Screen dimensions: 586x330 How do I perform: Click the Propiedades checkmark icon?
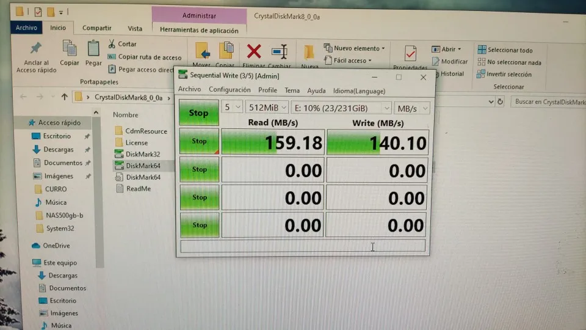410,54
